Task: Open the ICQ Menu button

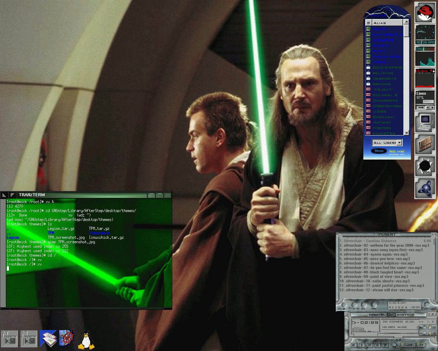Action: click(x=379, y=151)
